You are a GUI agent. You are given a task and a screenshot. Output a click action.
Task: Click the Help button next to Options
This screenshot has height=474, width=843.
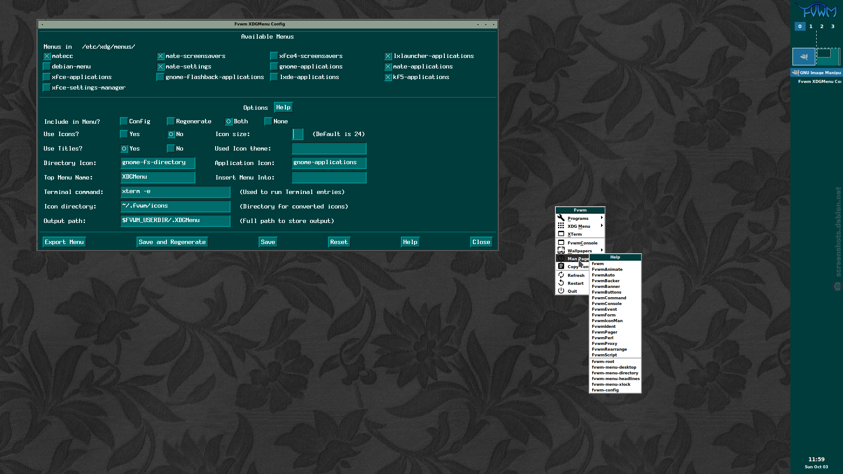point(283,108)
